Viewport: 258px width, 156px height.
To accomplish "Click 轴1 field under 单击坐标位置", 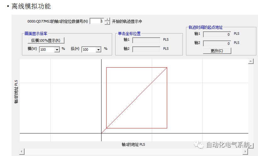I will pos(146,40).
